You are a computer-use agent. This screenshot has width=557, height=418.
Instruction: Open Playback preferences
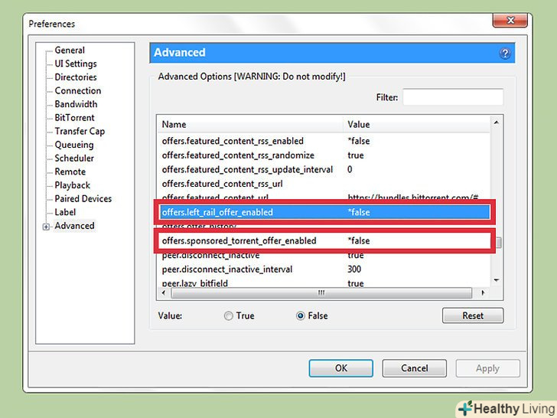coord(73,185)
